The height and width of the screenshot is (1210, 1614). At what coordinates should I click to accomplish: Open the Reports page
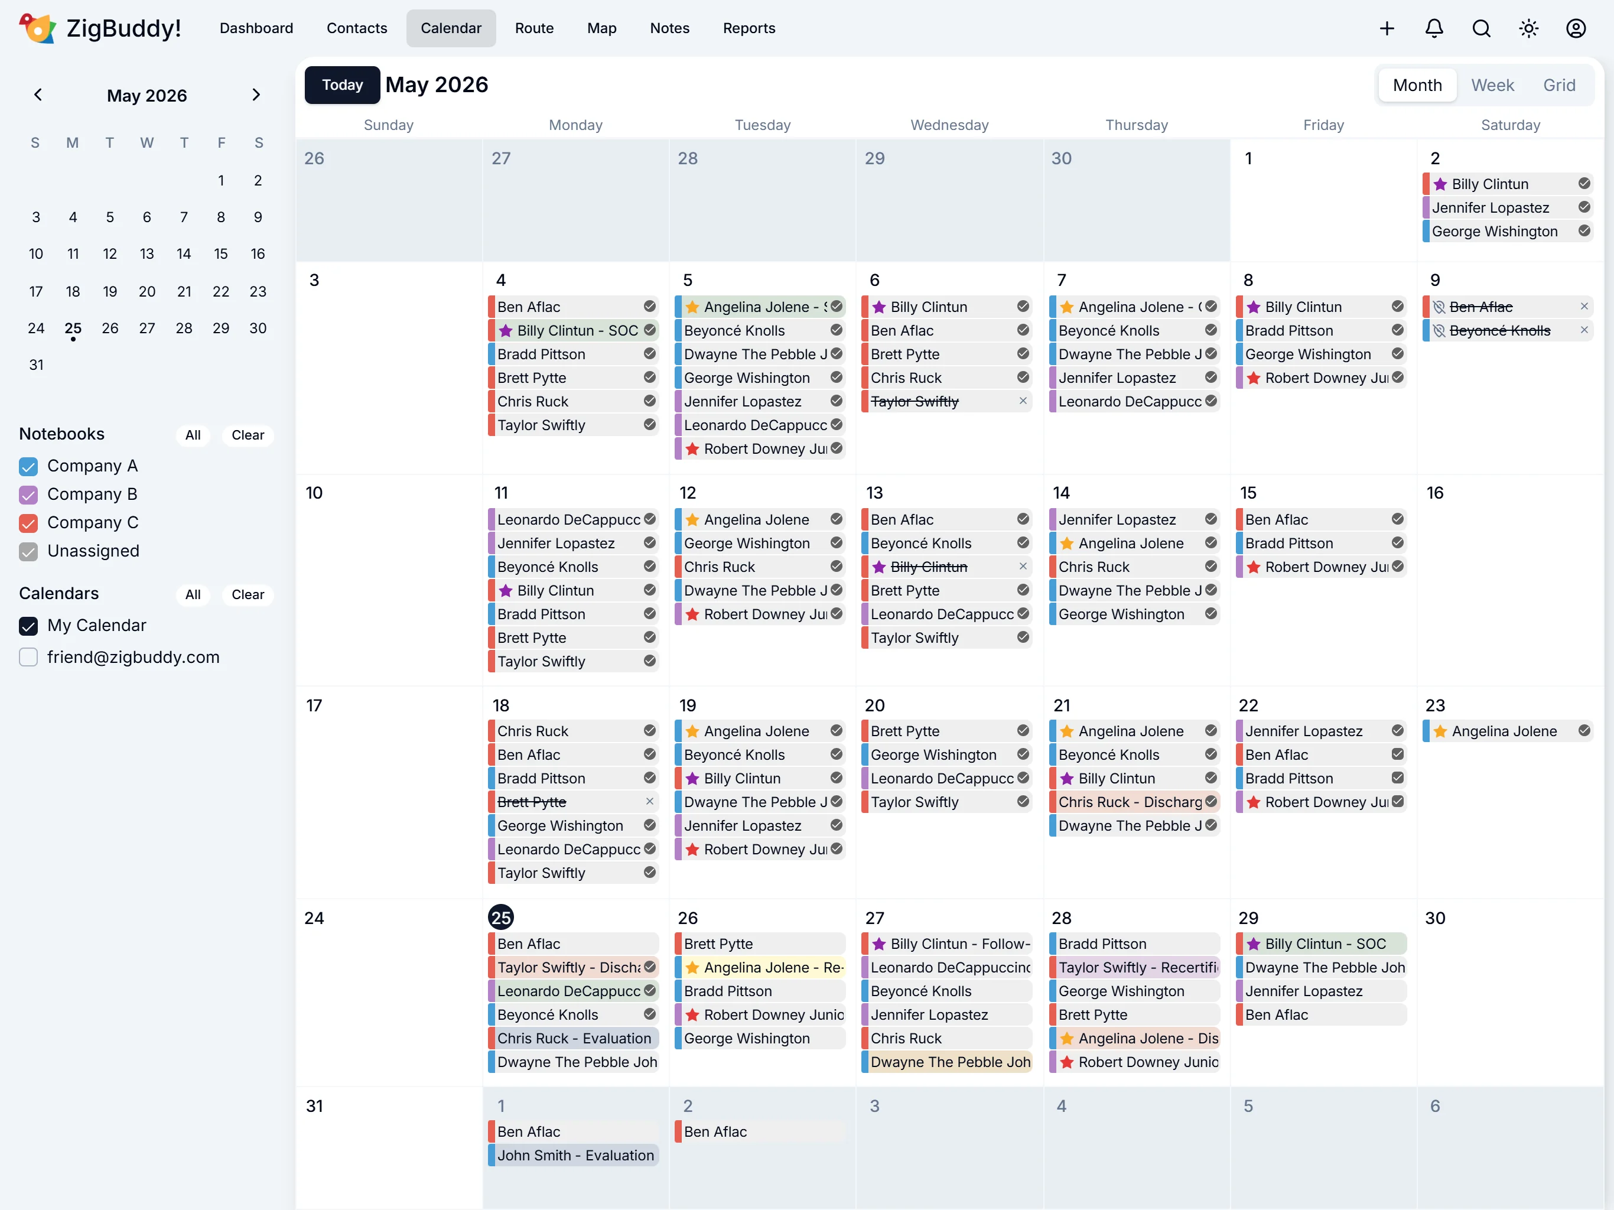pos(749,28)
